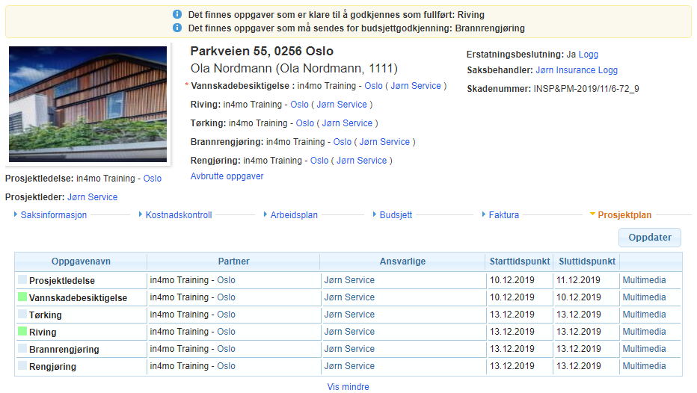Click status square beside Brannrengjøring in table
This screenshot has height=393, width=697.
click(x=22, y=349)
